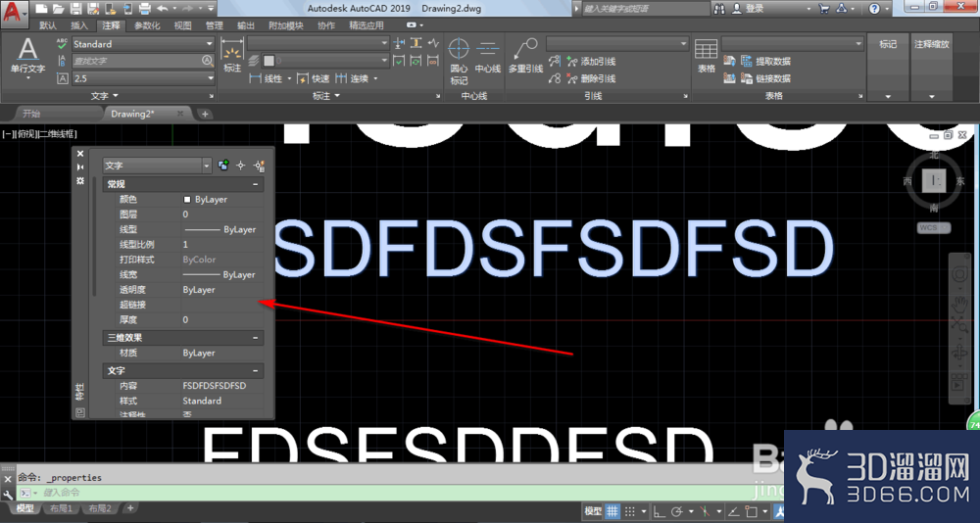Click the New drawing icon in quick access toolbar
This screenshot has width=980, height=523.
click(x=40, y=9)
